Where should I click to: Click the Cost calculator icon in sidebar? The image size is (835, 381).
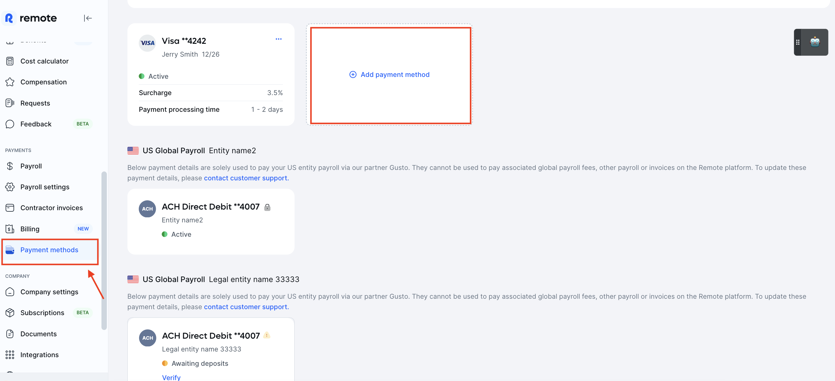10,61
